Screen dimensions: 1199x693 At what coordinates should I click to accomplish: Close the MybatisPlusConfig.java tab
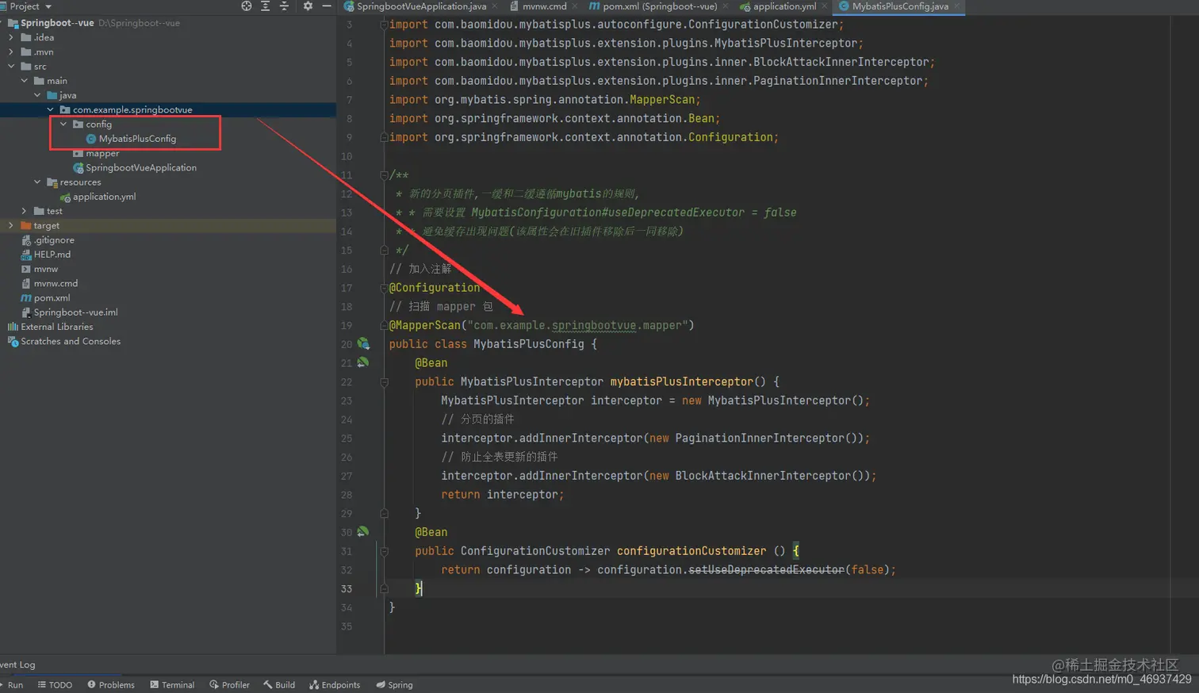(x=957, y=6)
